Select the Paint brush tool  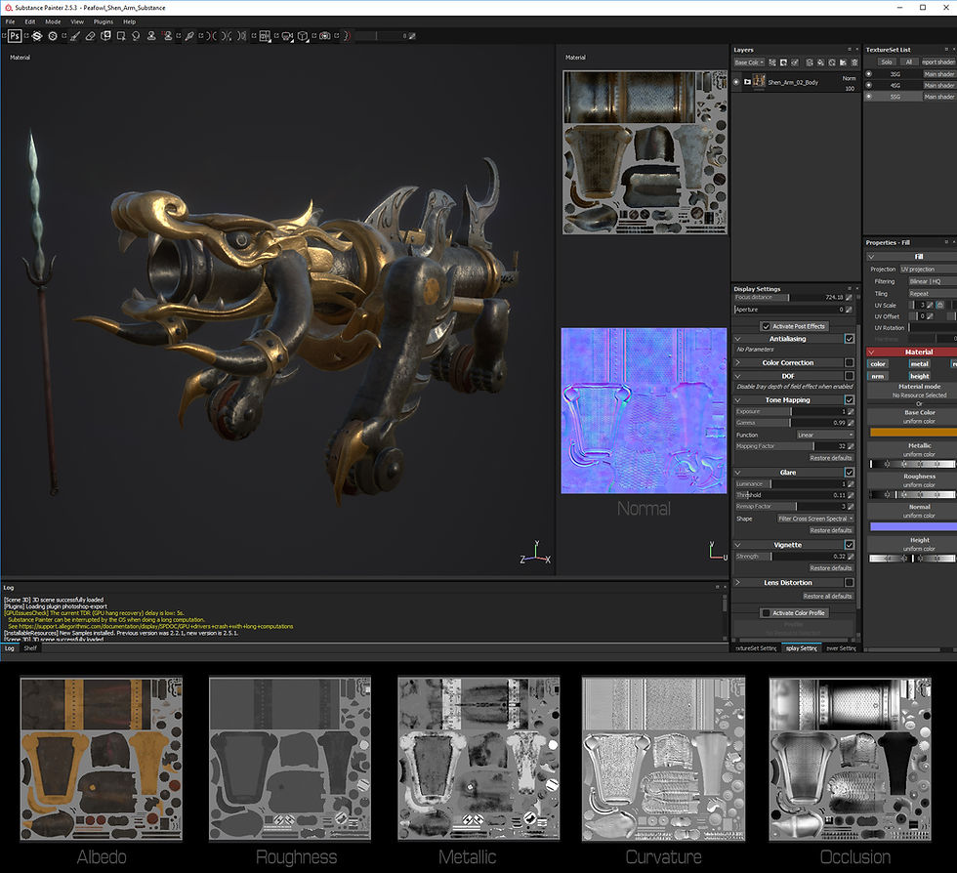click(75, 36)
